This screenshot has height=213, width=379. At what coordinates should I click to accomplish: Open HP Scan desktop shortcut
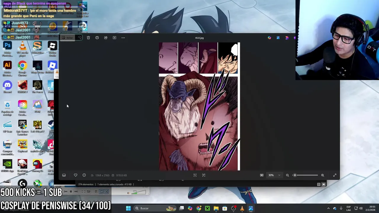7,127
